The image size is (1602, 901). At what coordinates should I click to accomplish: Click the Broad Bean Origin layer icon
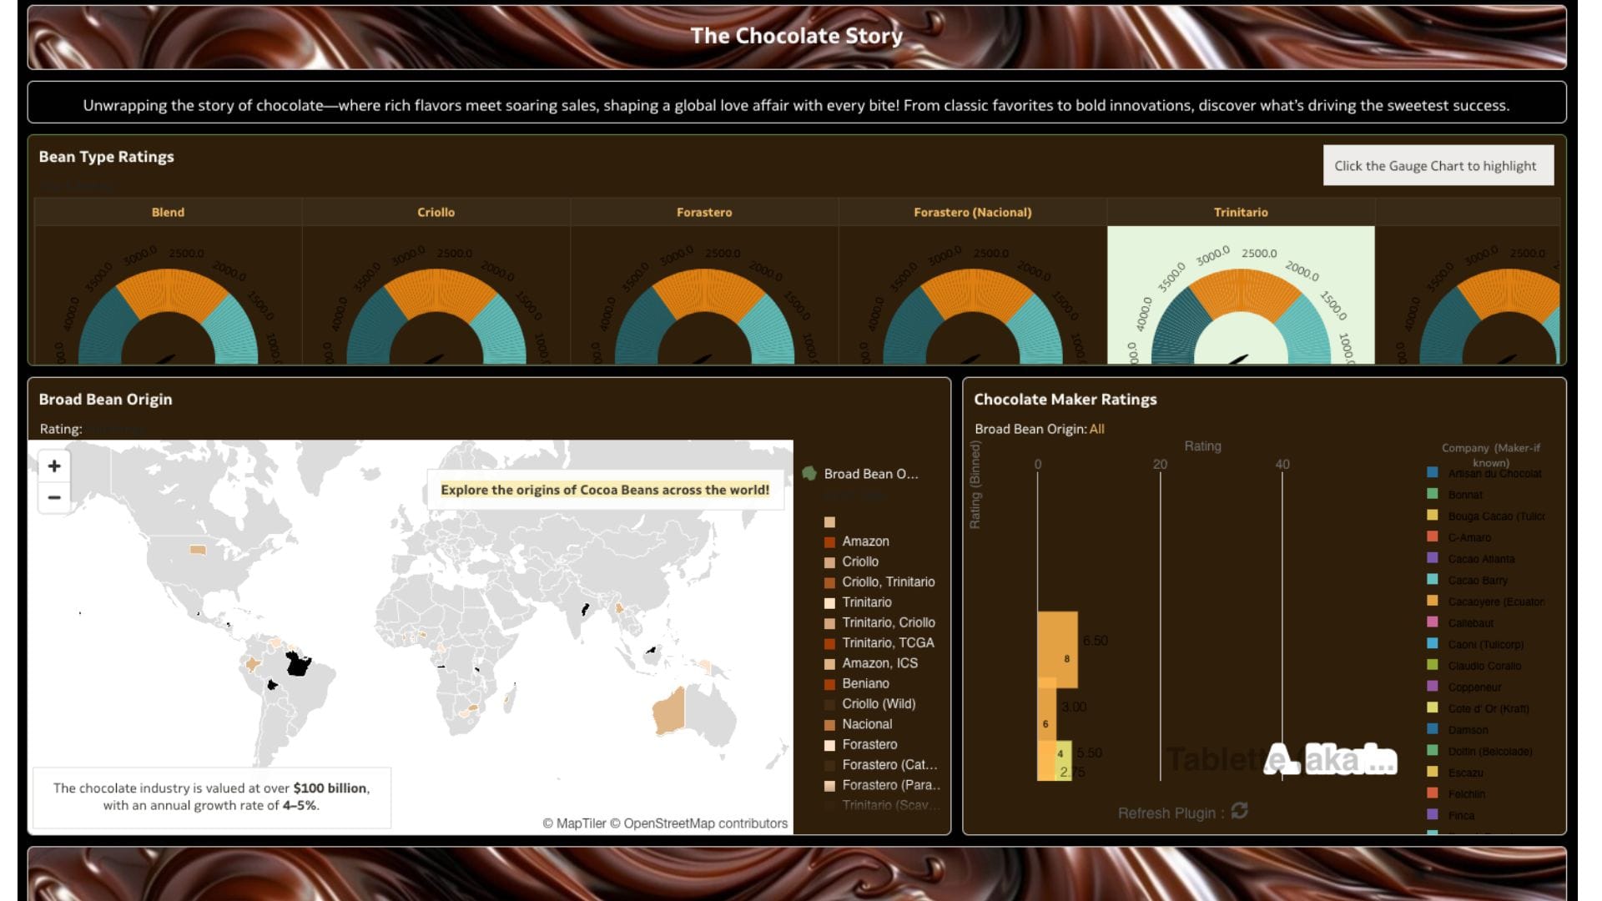[809, 474]
